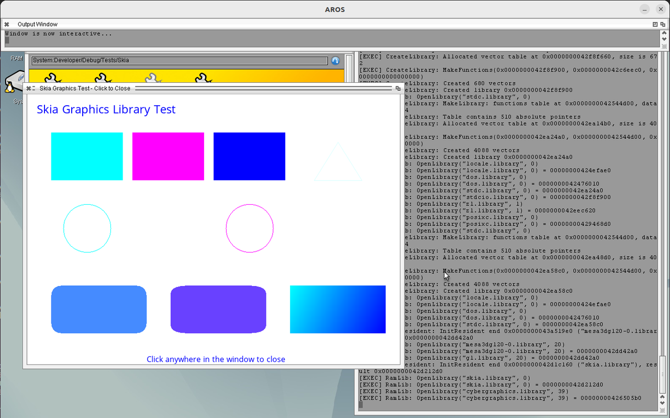
Task: Click log line 'Created library 0x0000000042ea58c0'
Action: coord(489,291)
